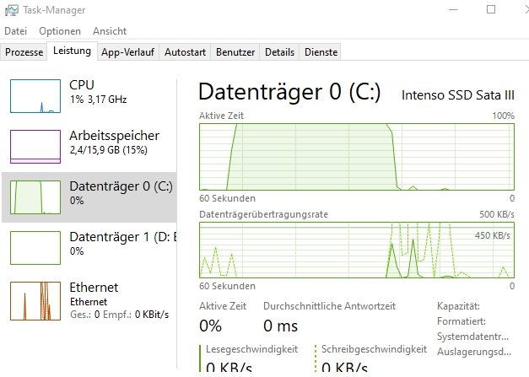The image size is (529, 377).
Task: Open the Ansicht menu
Action: tap(110, 31)
